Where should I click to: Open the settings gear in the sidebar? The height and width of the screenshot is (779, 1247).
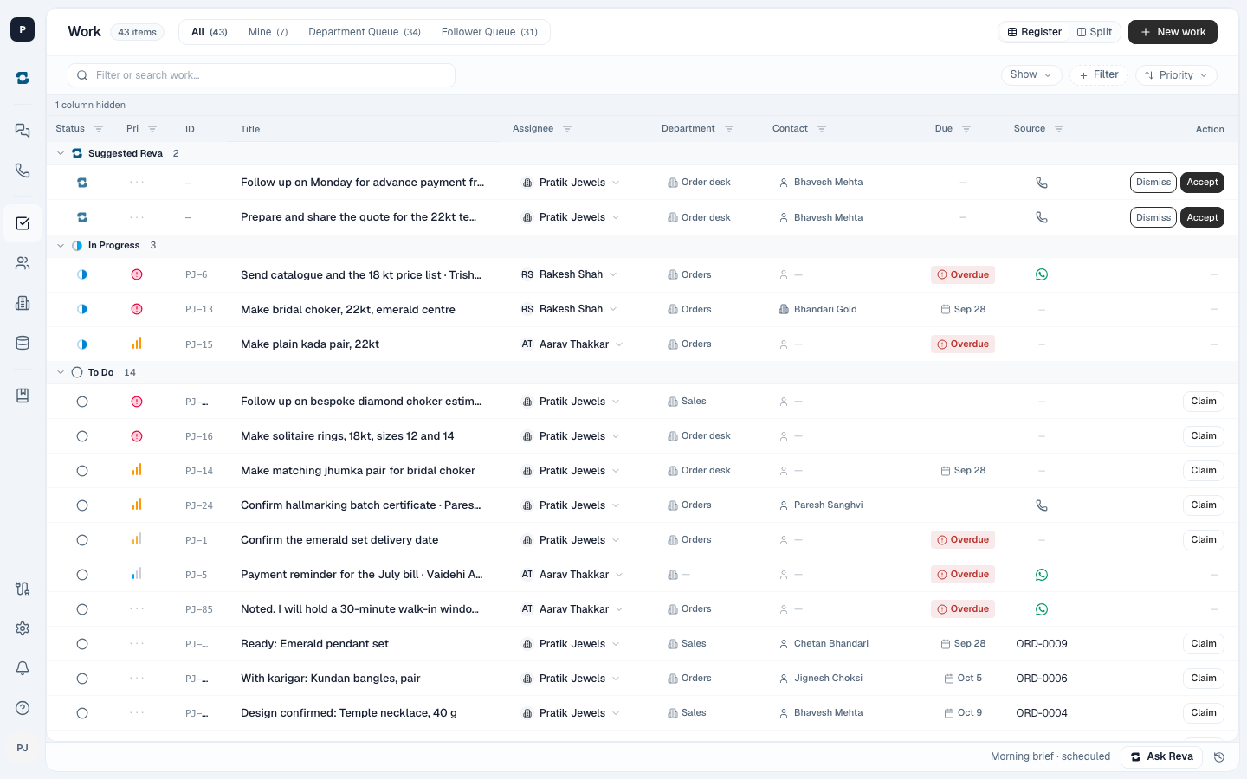pyautogui.click(x=23, y=628)
